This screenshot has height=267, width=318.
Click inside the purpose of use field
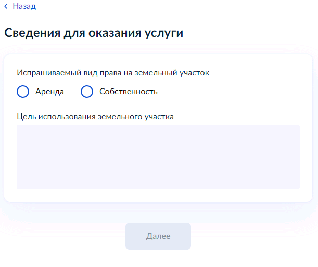(158, 157)
